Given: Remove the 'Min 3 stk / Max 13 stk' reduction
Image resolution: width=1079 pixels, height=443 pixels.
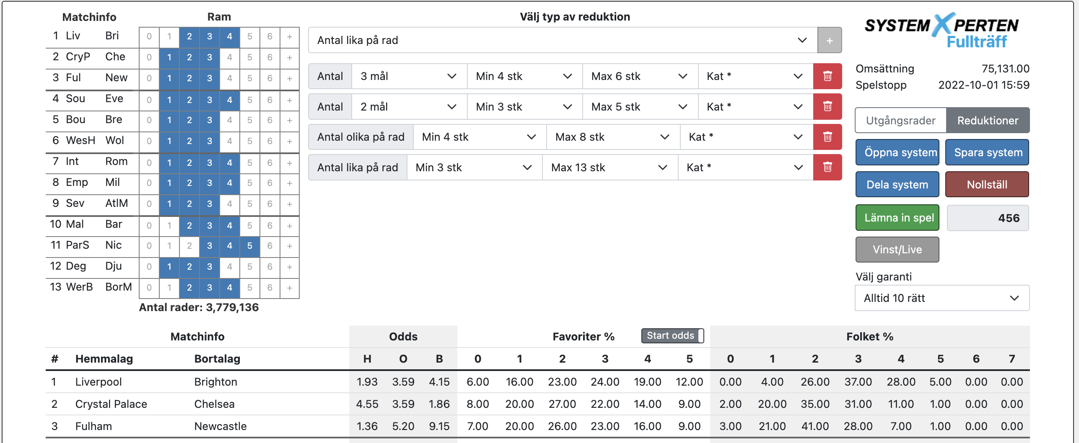Looking at the screenshot, I should pos(827,167).
